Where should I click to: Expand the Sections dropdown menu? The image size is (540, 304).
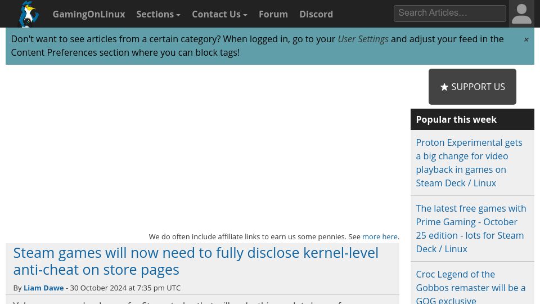(x=158, y=14)
